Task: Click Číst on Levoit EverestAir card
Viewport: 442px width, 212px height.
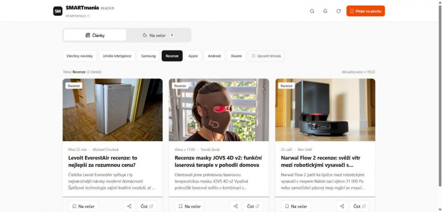Action: pos(147,206)
